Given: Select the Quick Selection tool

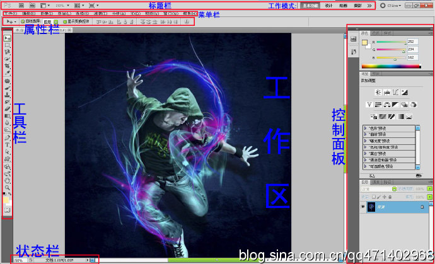Looking at the screenshot, I should pos(7,59).
